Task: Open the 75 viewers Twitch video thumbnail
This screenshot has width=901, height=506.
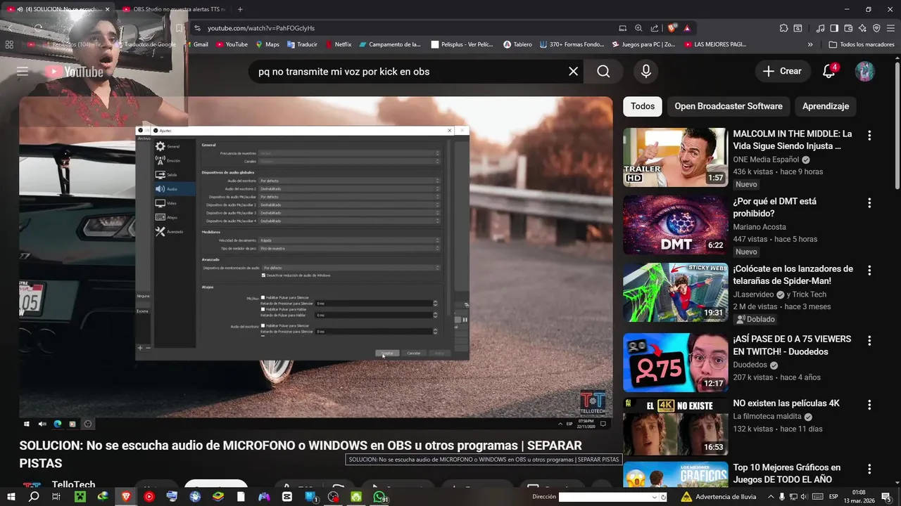Action: tap(675, 362)
